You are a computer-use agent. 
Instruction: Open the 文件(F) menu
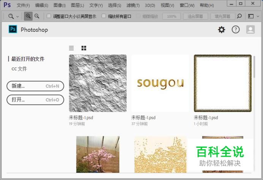click(23, 5)
